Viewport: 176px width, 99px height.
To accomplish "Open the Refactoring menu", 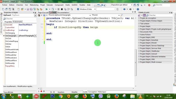I will [34, 5].
